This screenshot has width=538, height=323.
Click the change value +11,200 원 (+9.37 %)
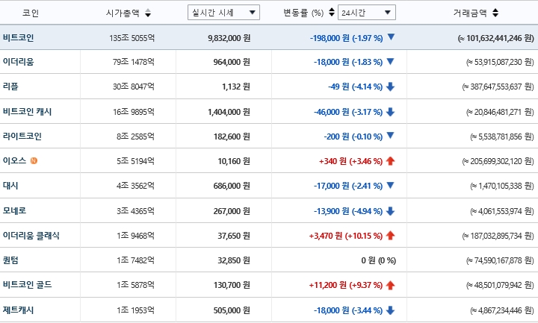(346, 285)
